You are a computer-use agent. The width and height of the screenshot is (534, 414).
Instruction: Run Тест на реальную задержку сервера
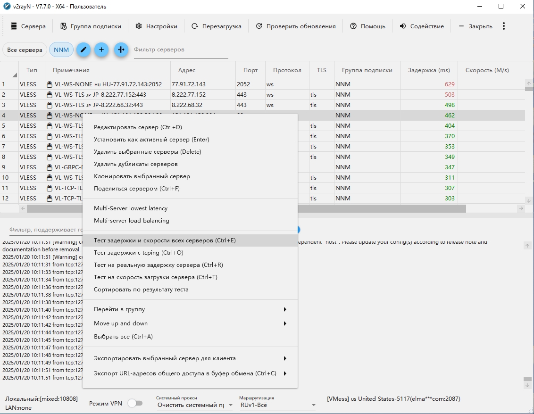pyautogui.click(x=190, y=265)
